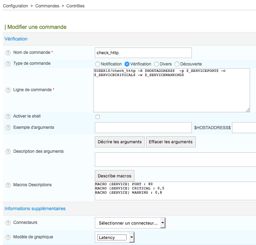
Task: Select the Notification radio button
Action: pos(98,64)
